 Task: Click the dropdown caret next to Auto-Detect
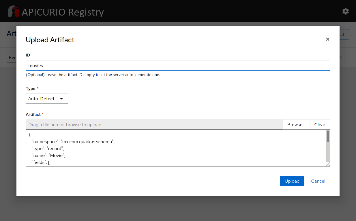[62, 99]
